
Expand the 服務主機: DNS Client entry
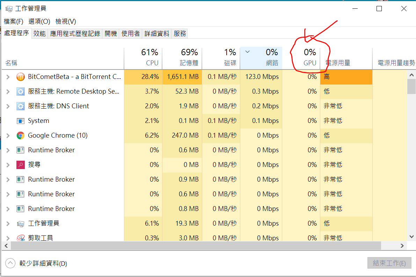[x=8, y=106]
